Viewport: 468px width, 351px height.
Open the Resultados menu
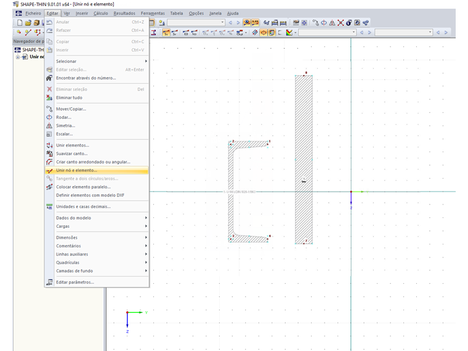coord(124,13)
